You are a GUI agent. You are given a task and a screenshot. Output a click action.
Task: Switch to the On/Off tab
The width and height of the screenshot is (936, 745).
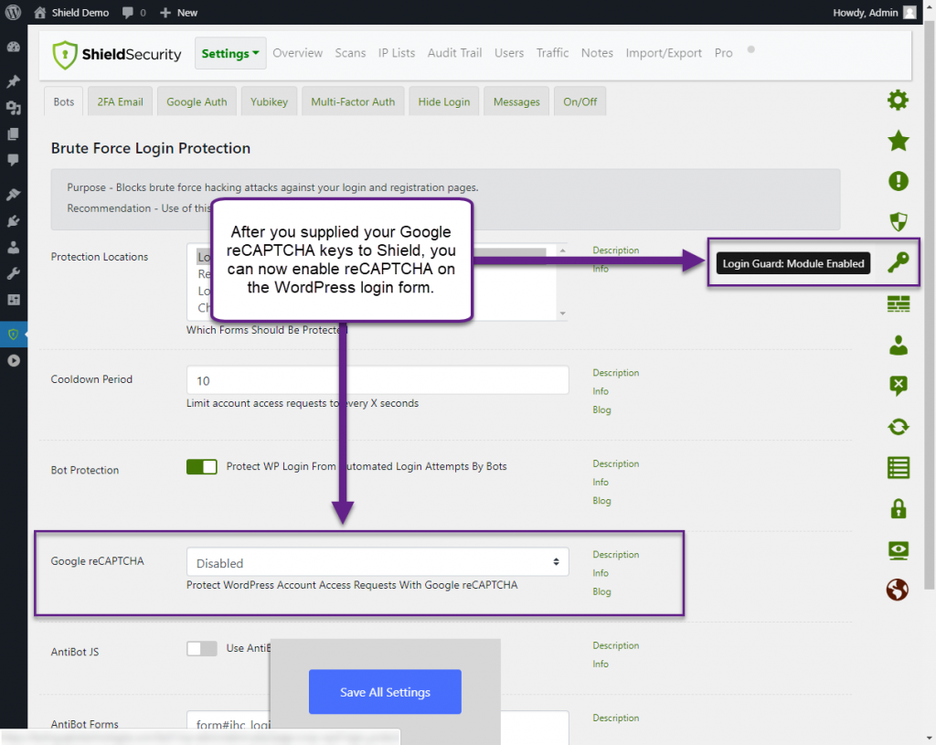[580, 101]
